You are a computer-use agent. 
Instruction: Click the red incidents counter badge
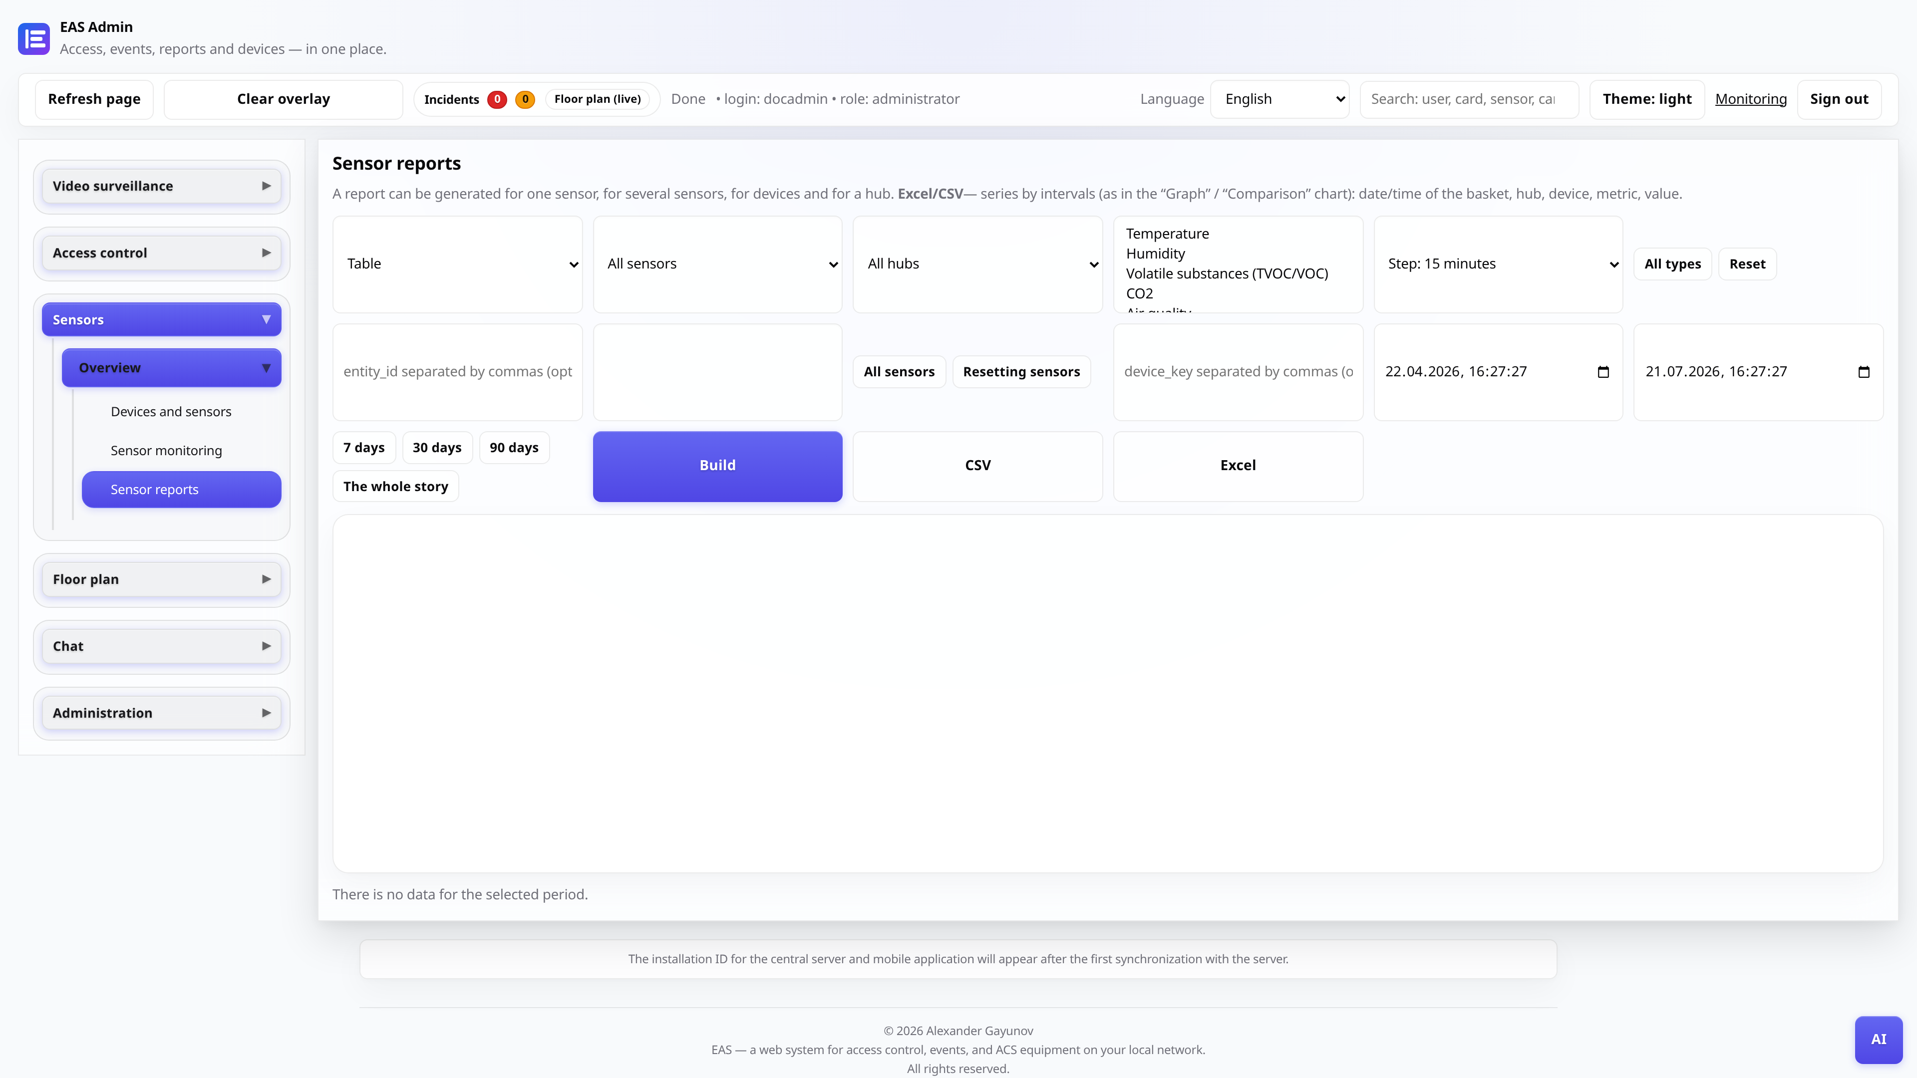(497, 99)
